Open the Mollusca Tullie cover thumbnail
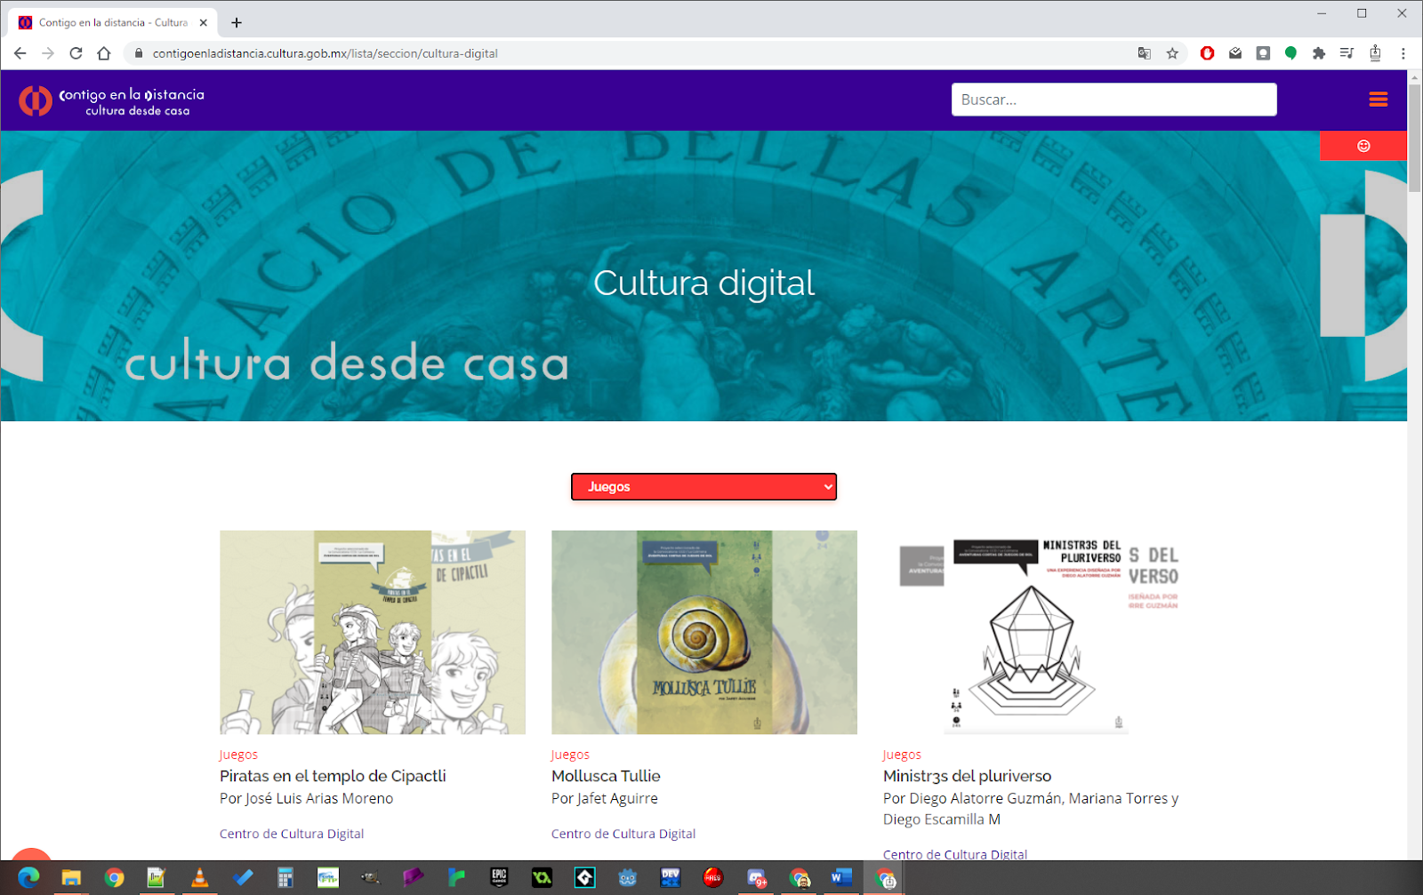This screenshot has height=895, width=1423. [704, 632]
